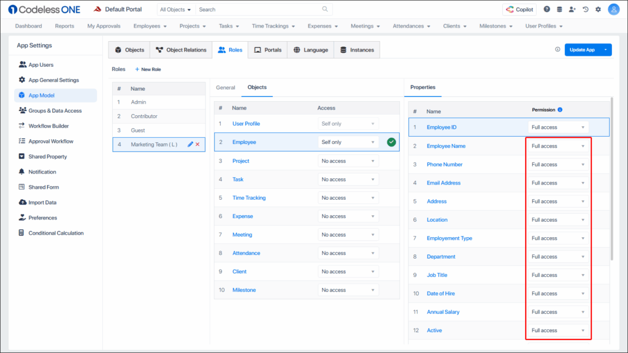Open the All Objects search filter dropdown
This screenshot has height=353, width=628.
click(175, 10)
